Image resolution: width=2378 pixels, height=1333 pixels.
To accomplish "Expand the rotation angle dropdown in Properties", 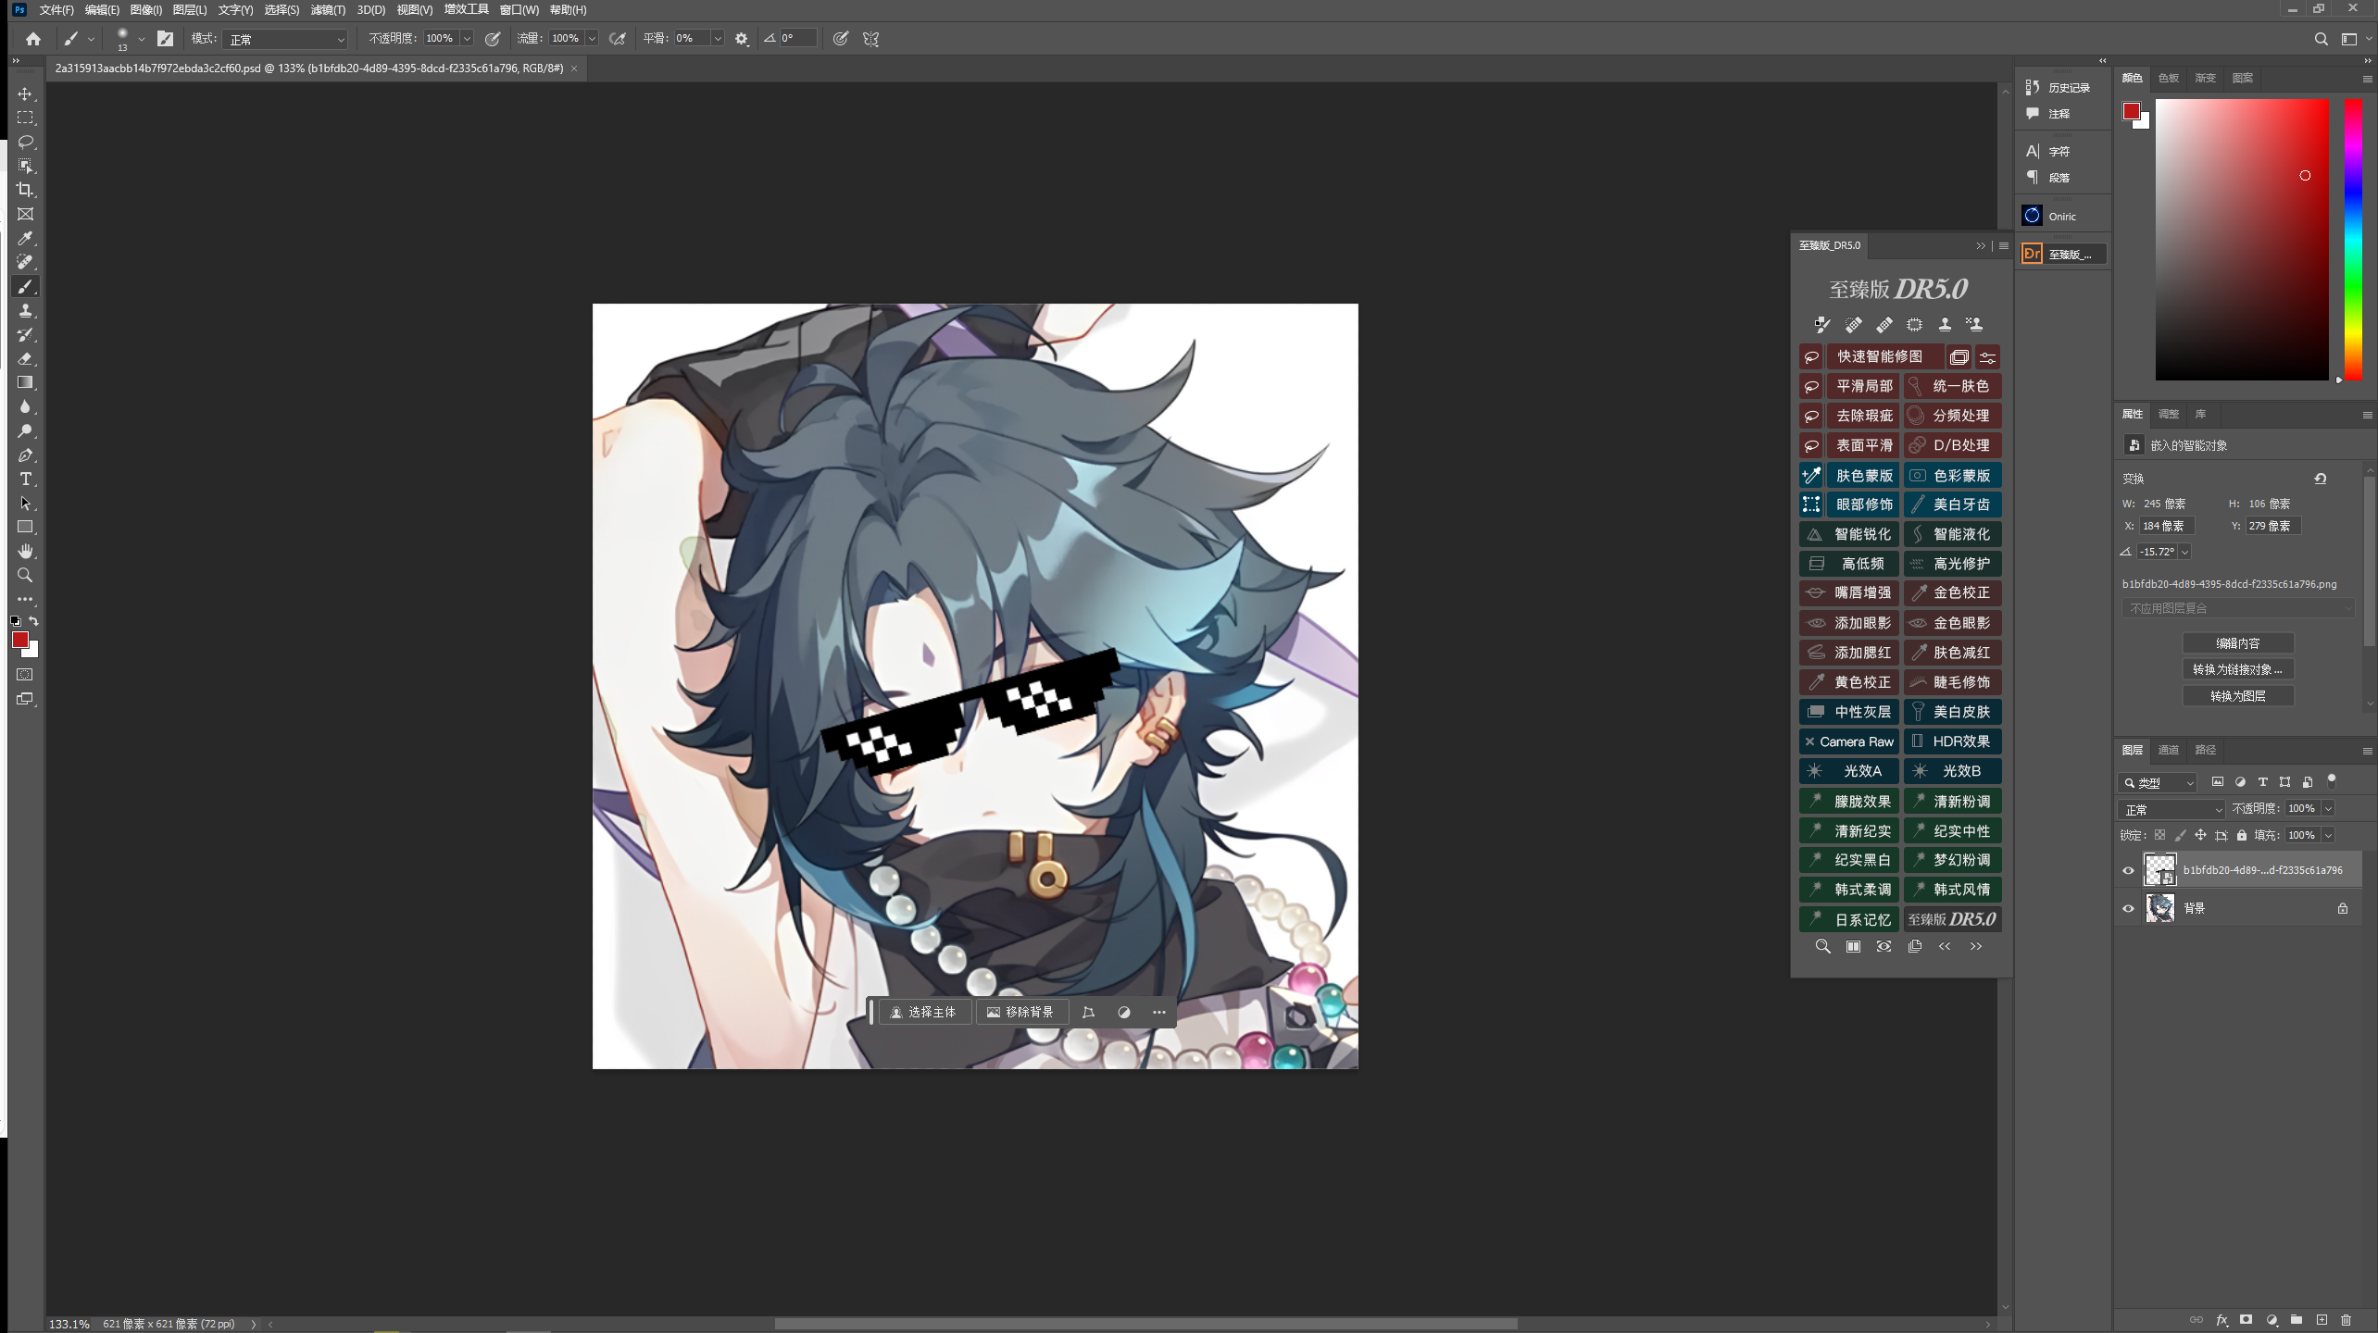I will pos(2184,552).
